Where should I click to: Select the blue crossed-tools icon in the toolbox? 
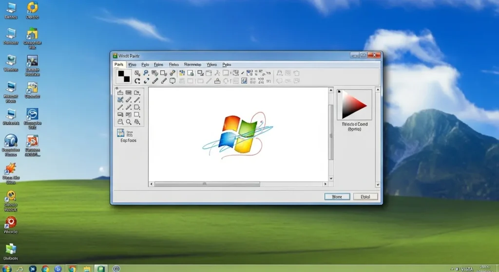pyautogui.click(x=120, y=100)
